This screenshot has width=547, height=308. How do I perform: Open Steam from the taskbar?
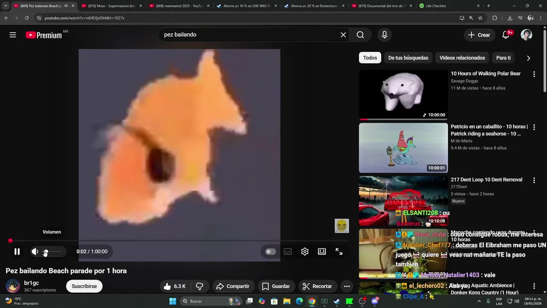click(x=337, y=301)
